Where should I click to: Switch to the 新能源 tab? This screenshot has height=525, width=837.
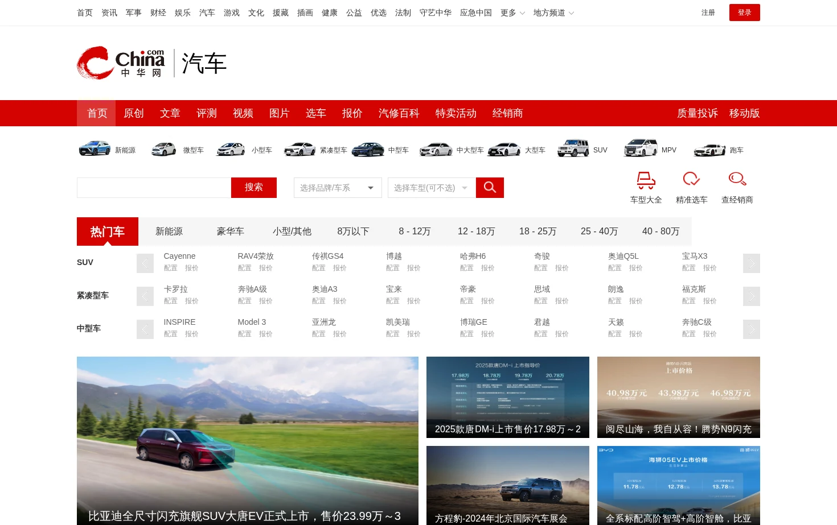tap(169, 232)
